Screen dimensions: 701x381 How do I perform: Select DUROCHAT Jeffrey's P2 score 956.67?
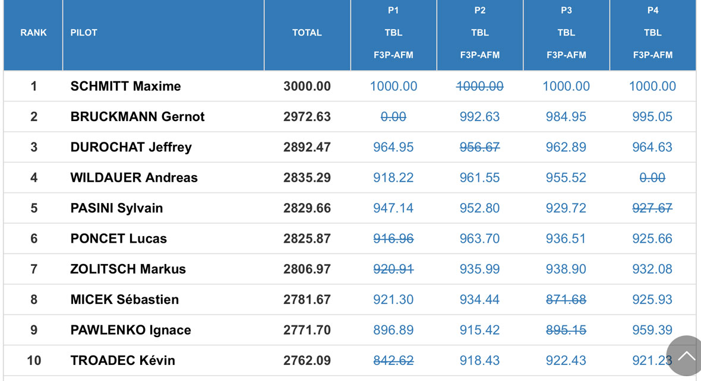(479, 147)
